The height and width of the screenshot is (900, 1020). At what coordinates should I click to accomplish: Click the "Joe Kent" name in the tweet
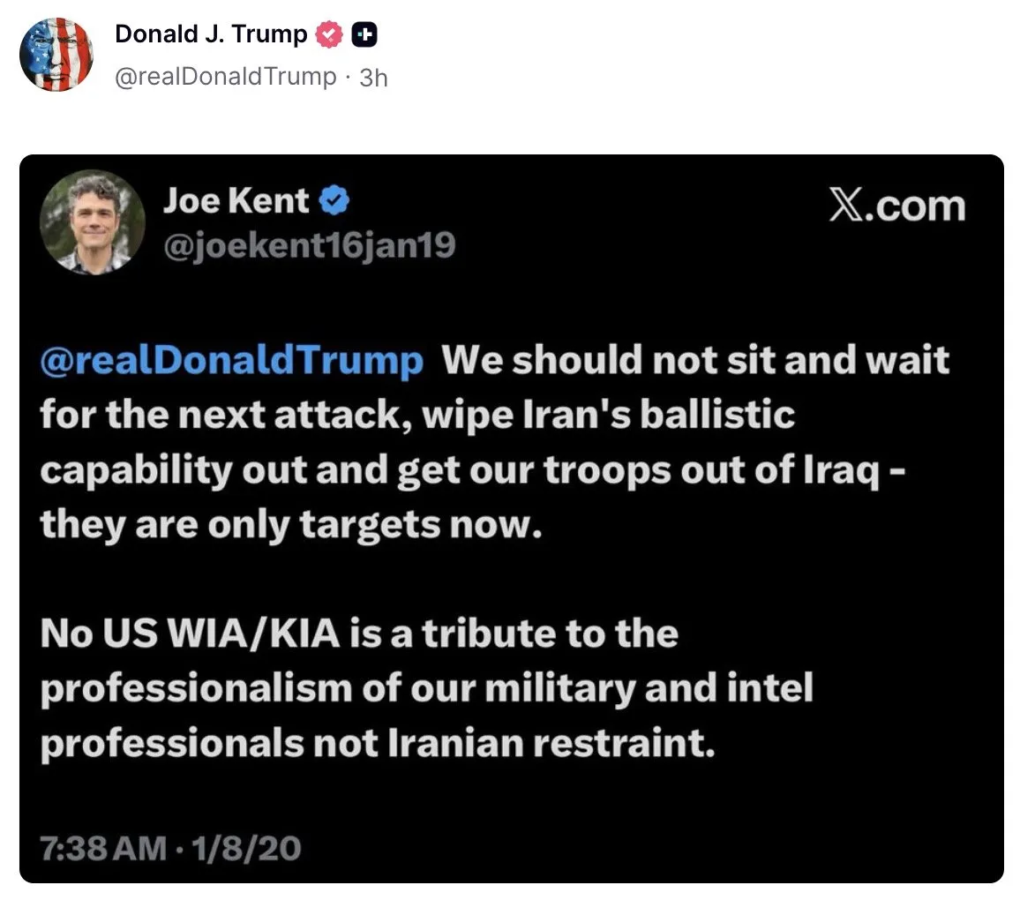(x=236, y=202)
